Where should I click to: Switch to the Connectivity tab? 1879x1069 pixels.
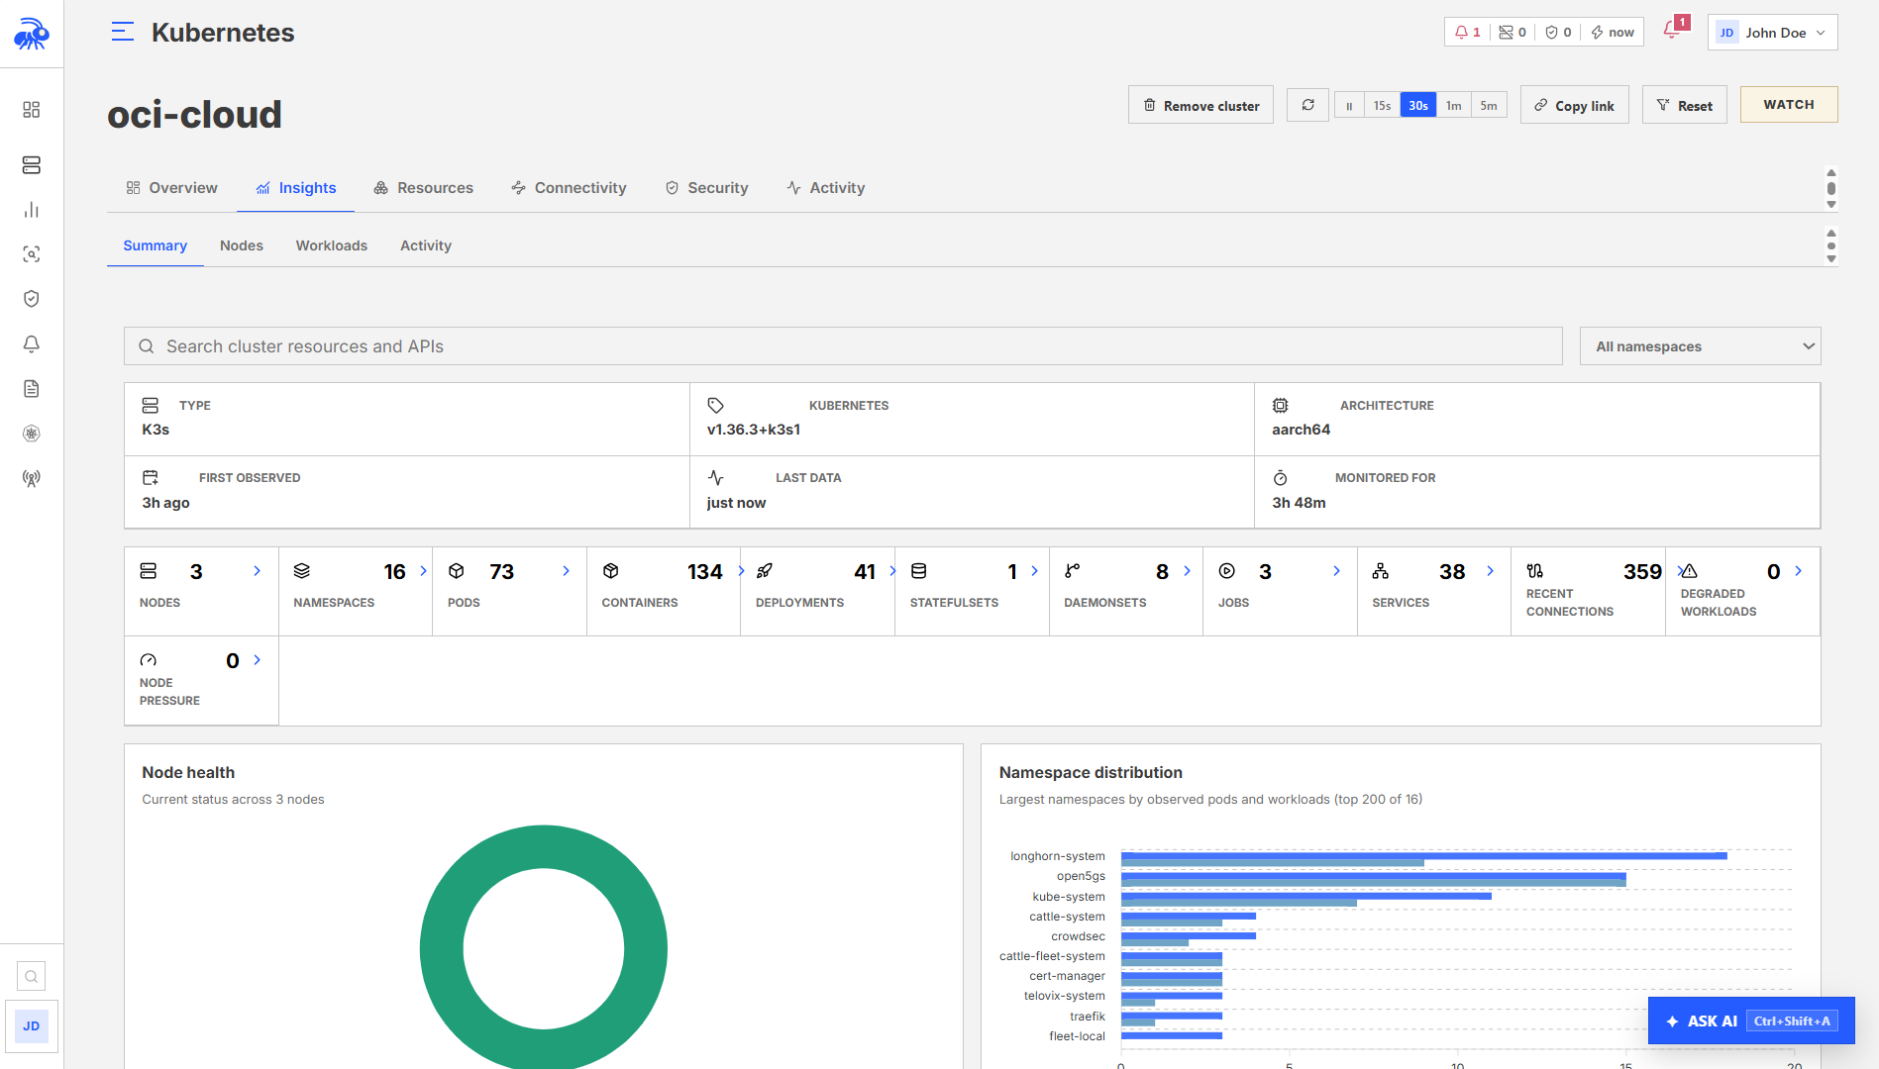click(569, 188)
